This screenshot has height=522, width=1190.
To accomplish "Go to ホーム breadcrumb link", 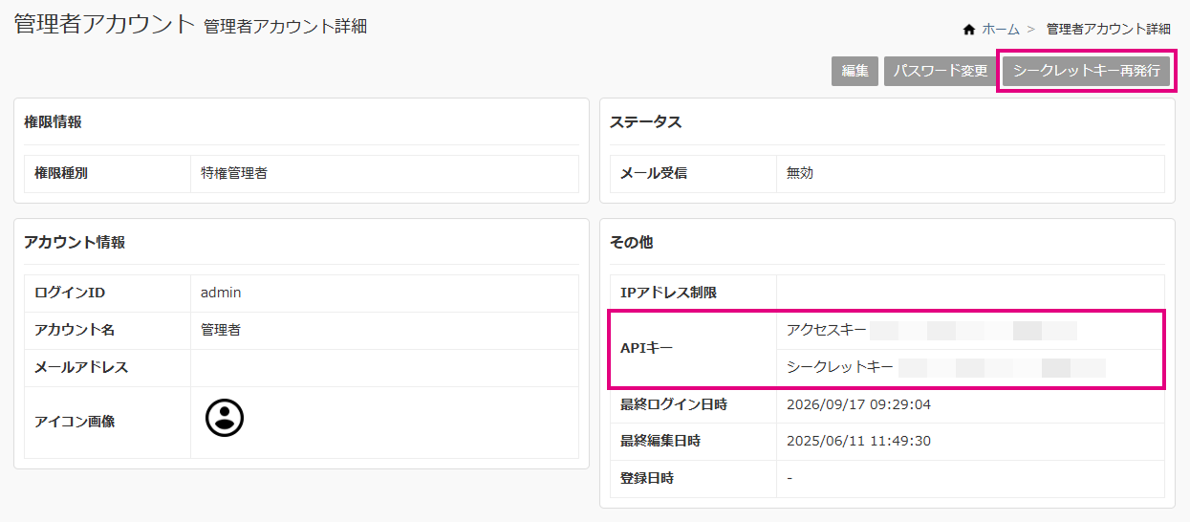I will (1001, 30).
